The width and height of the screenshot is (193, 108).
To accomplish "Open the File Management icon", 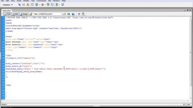I will click(69, 14).
